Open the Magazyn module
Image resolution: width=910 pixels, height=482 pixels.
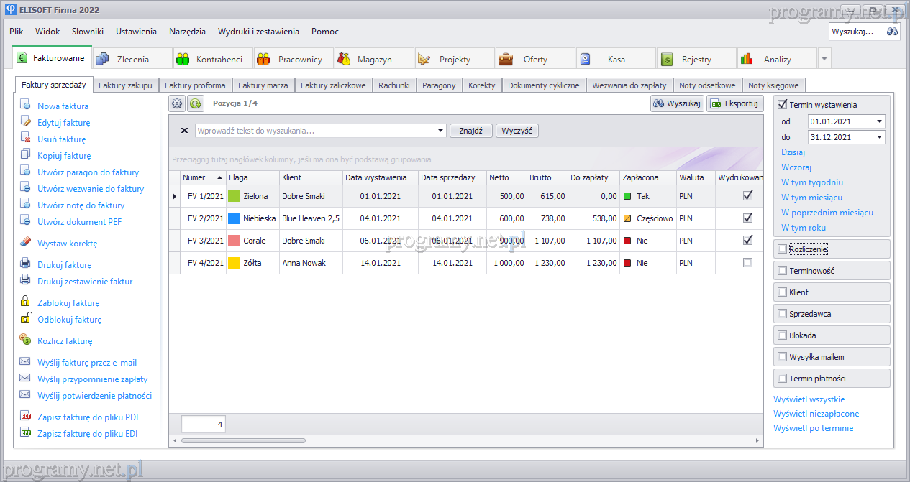(x=374, y=60)
